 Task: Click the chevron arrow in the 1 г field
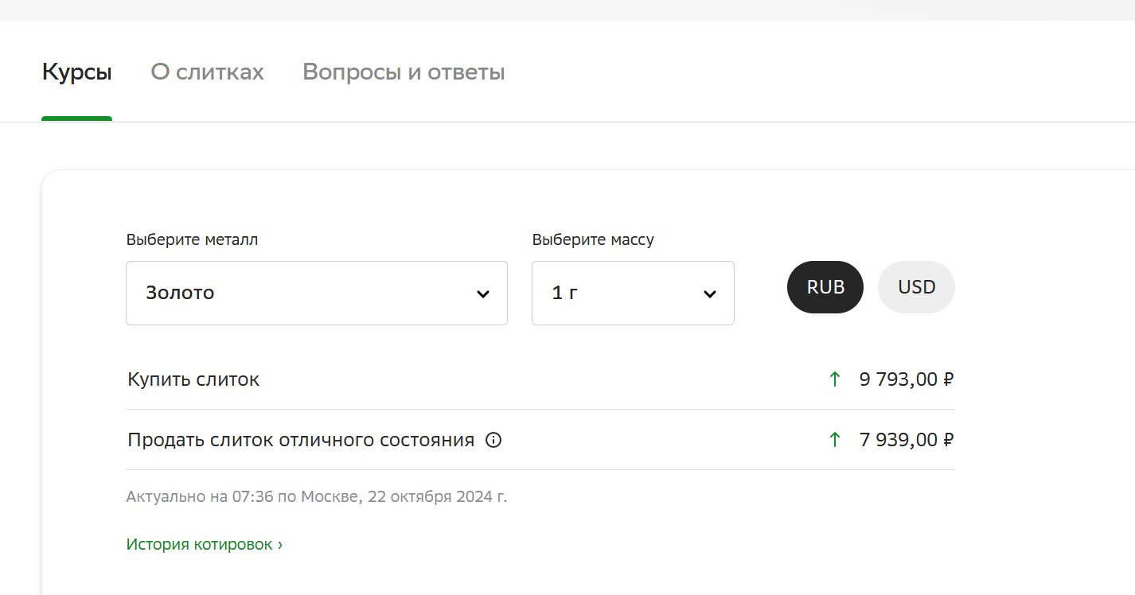(710, 294)
